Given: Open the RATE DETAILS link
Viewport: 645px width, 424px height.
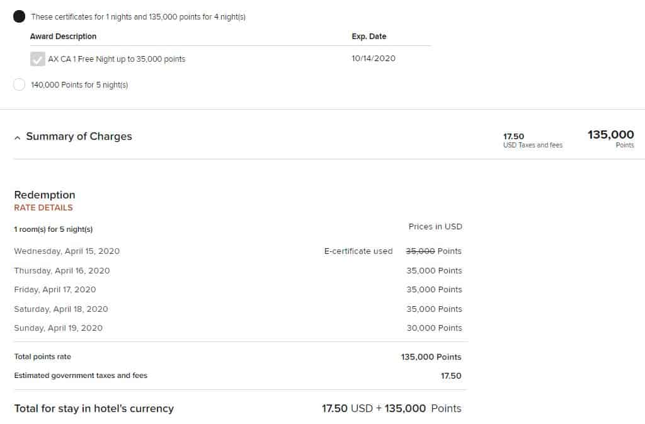Looking at the screenshot, I should pyautogui.click(x=43, y=208).
